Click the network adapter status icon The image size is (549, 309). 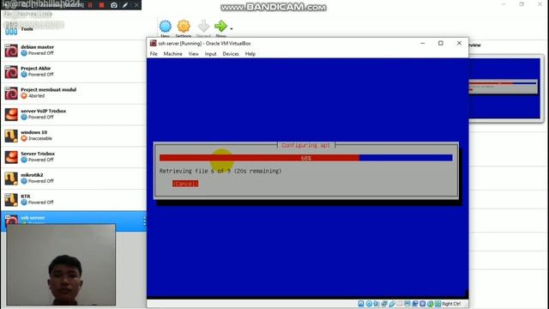(384, 304)
